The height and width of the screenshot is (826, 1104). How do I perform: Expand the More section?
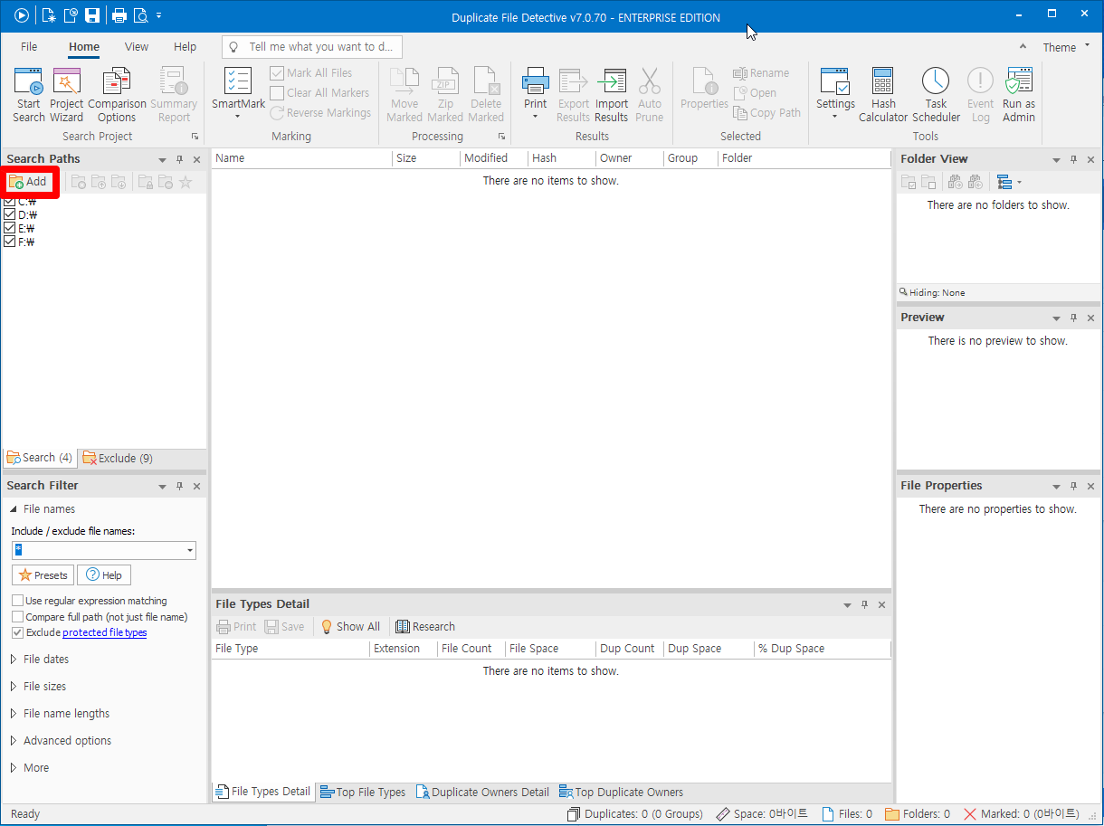tap(14, 768)
